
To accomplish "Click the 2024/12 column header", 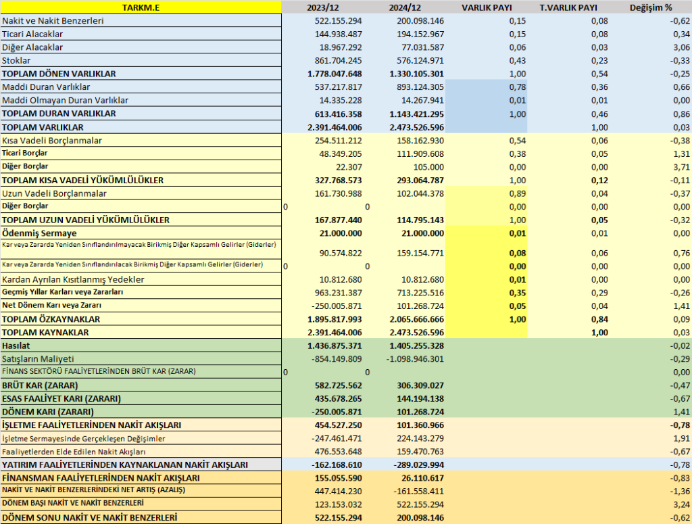I will (405, 7).
